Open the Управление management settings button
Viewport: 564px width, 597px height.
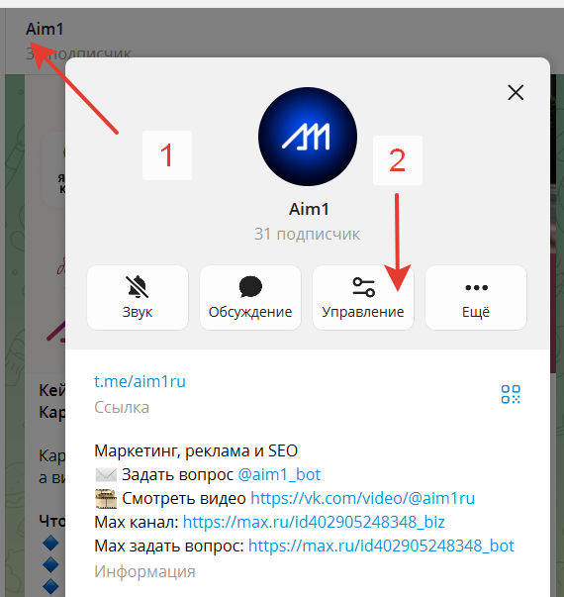[363, 297]
